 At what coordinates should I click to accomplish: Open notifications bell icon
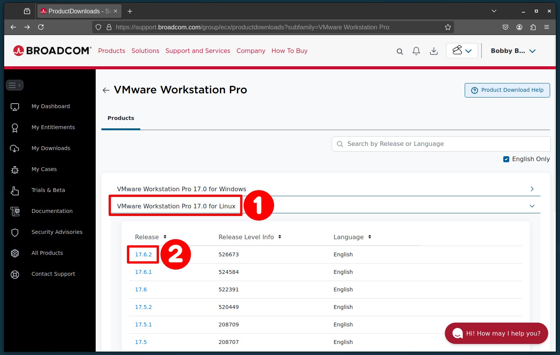tap(416, 51)
